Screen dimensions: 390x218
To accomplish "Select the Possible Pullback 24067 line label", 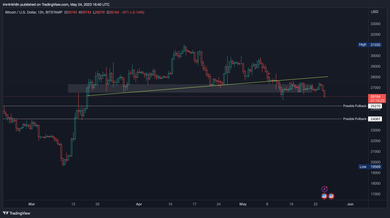I will [x=355, y=119].
